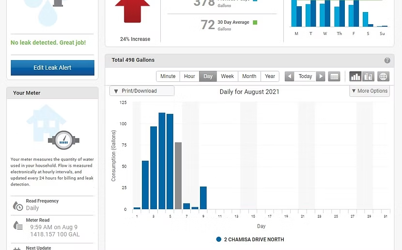This screenshot has height=250, width=402.
Task: Open the calendar date picker icon
Action: tap(334, 77)
